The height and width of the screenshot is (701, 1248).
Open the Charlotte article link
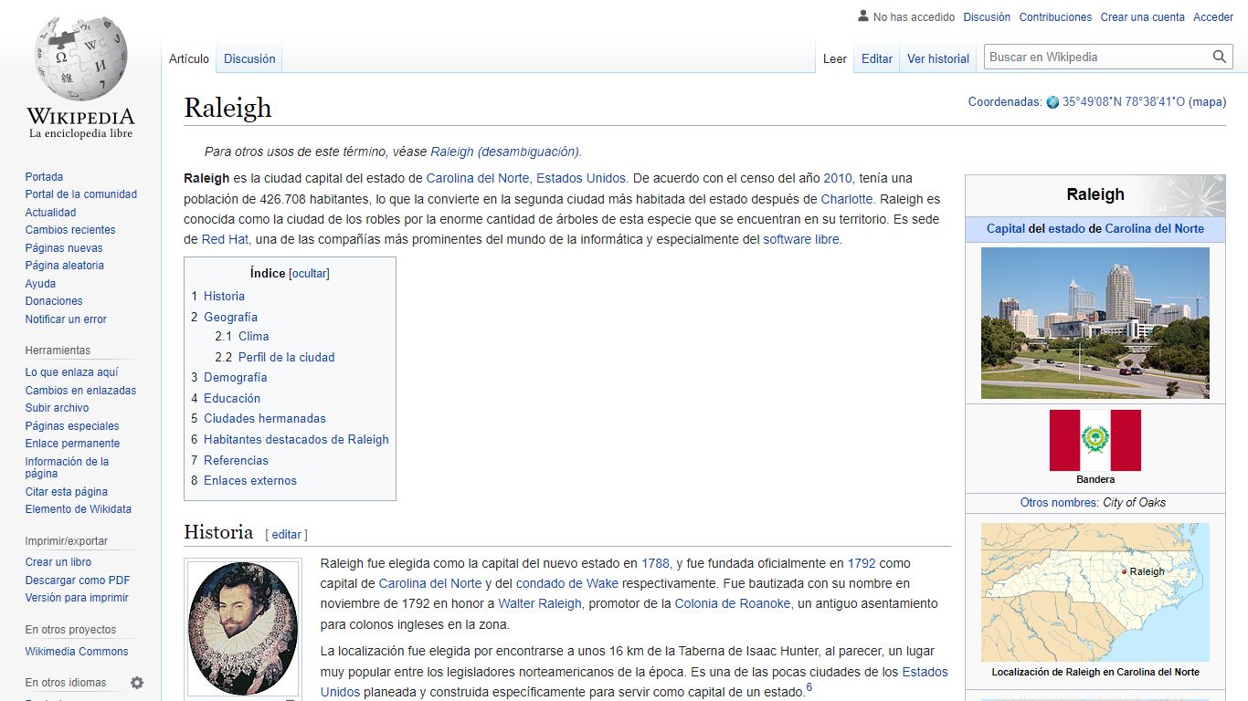847,199
